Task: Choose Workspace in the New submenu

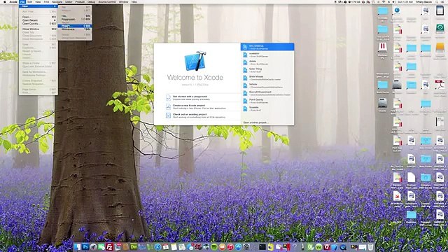Action: tap(75, 29)
